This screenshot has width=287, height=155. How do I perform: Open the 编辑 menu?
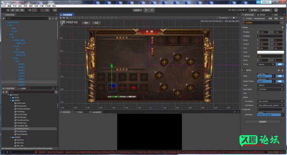coord(9,6)
